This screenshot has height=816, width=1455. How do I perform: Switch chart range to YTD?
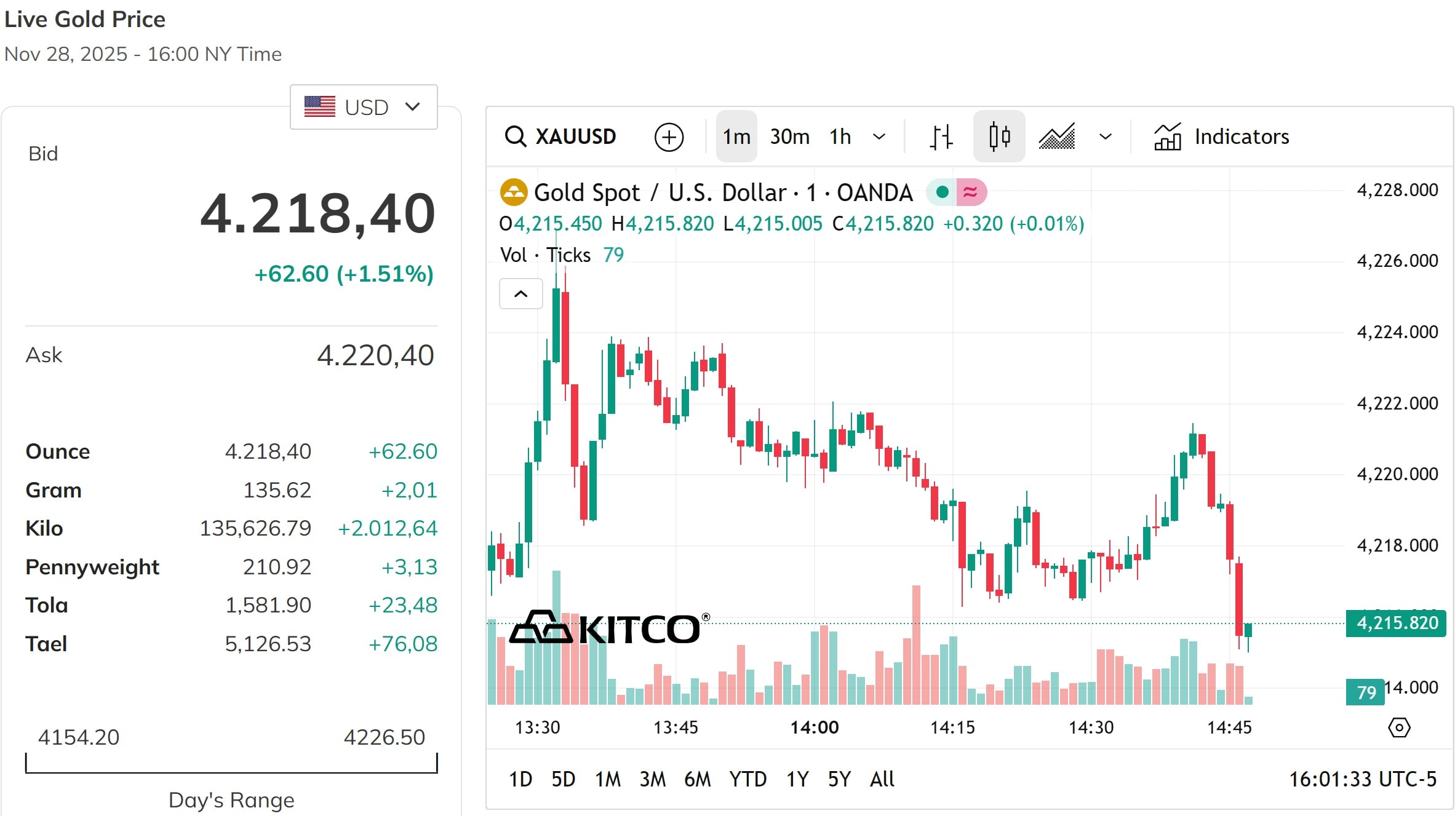click(x=748, y=779)
